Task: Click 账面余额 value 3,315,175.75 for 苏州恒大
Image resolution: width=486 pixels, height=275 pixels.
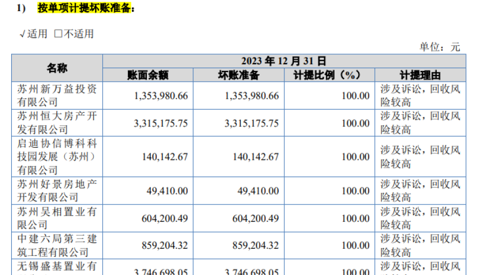Action: pyautogui.click(x=161, y=124)
